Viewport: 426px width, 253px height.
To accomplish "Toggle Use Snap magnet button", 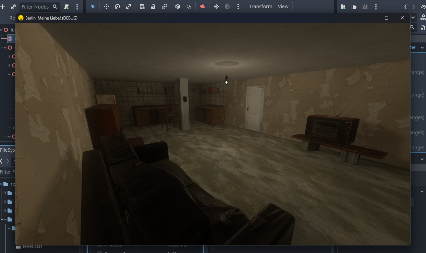I will [189, 7].
